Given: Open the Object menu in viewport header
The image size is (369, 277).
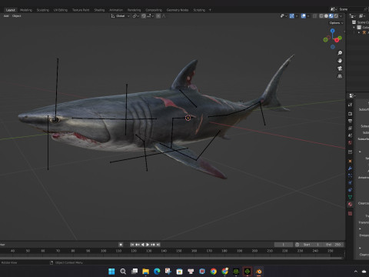Looking at the screenshot, I should point(17,16).
